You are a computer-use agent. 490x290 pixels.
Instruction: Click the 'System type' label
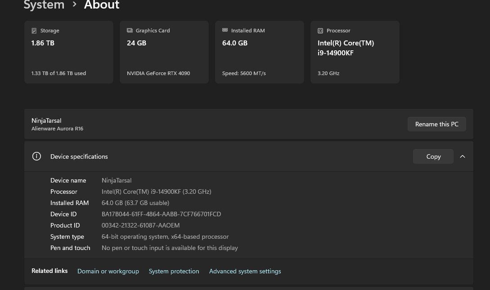67,236
